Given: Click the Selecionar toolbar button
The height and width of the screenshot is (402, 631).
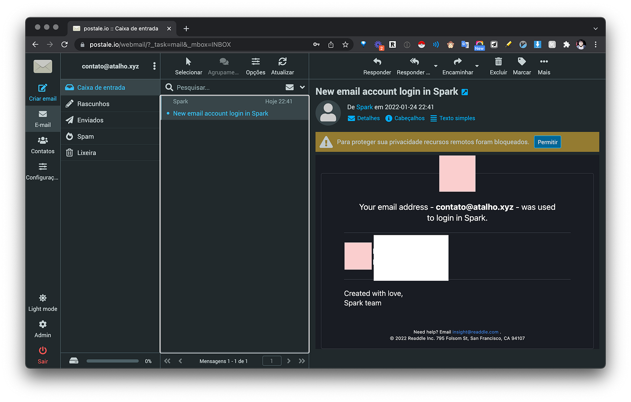Looking at the screenshot, I should [189, 66].
